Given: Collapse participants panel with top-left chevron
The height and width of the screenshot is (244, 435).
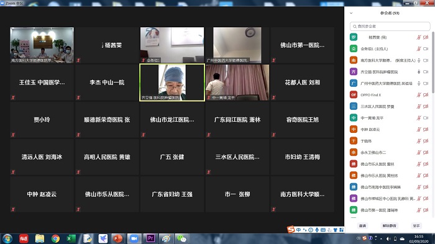Looking at the screenshot, I should [x=351, y=13].
